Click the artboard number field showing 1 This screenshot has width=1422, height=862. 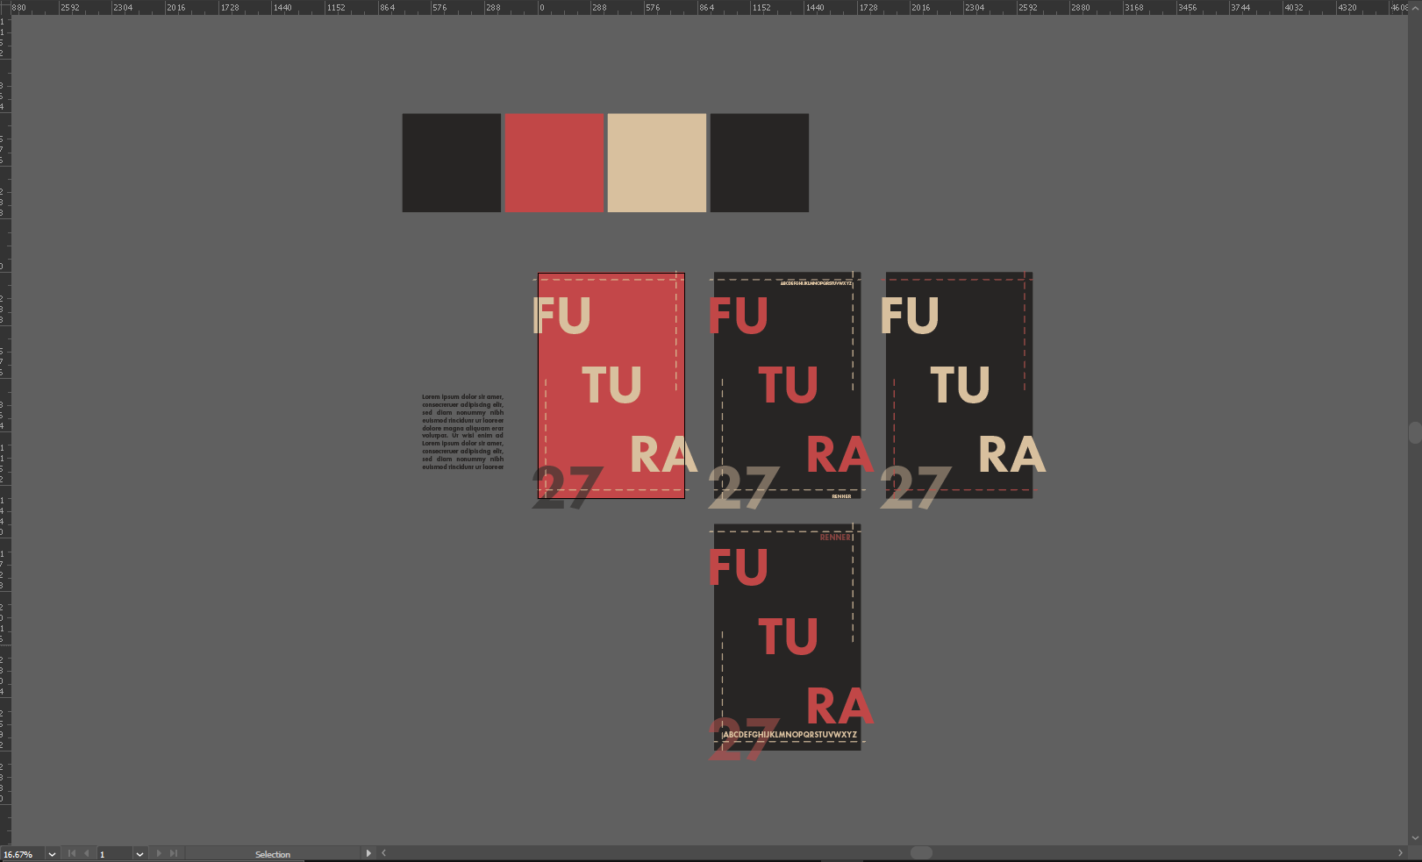[x=115, y=854]
